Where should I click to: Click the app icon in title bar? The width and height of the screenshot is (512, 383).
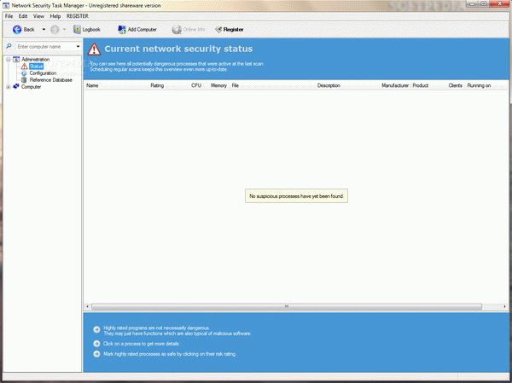(x=6, y=6)
